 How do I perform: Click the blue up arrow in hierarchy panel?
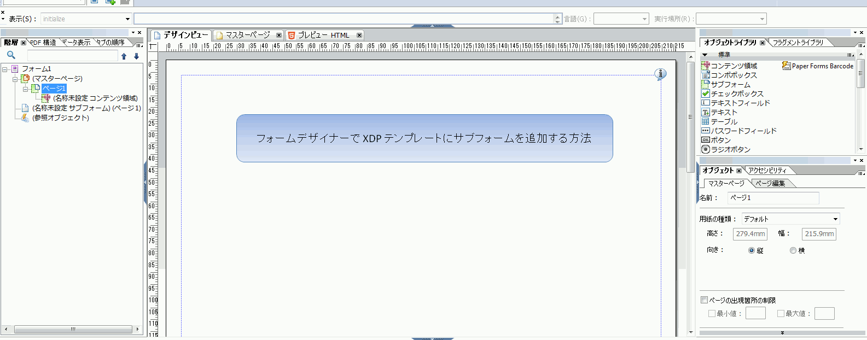click(x=124, y=56)
